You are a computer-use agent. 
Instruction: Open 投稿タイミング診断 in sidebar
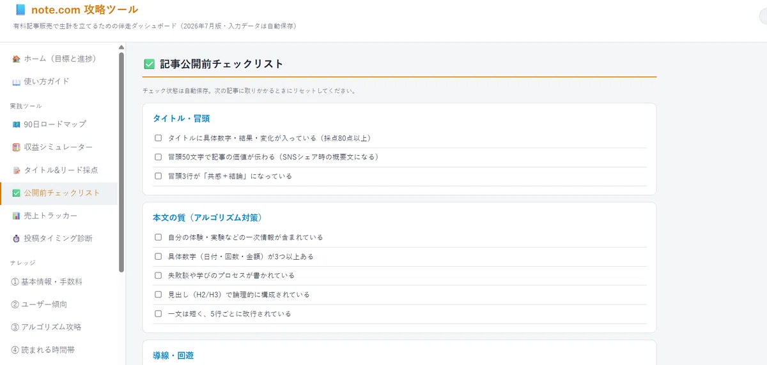point(59,239)
